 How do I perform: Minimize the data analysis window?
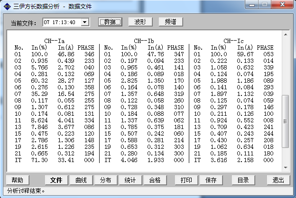point(252,5)
